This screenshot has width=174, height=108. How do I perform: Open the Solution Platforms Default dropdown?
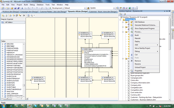point(85,8)
